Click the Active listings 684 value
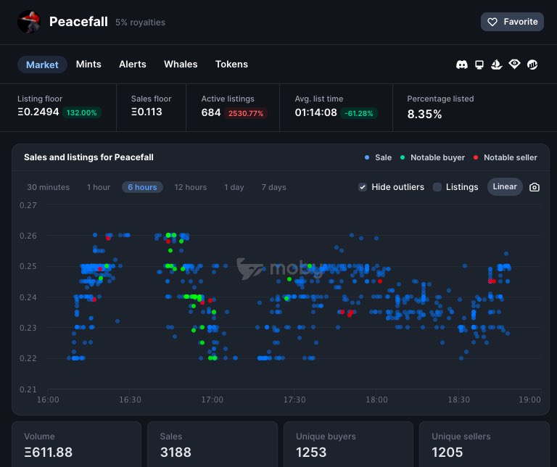The image size is (557, 467). tap(210, 112)
